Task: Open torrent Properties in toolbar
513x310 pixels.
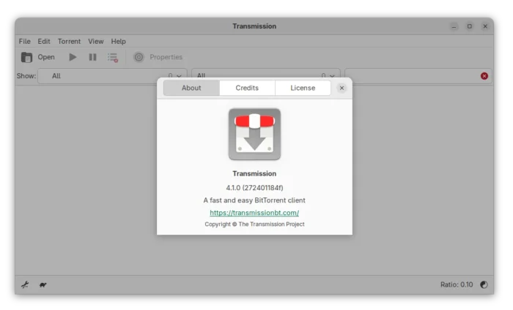Action: click(158, 57)
